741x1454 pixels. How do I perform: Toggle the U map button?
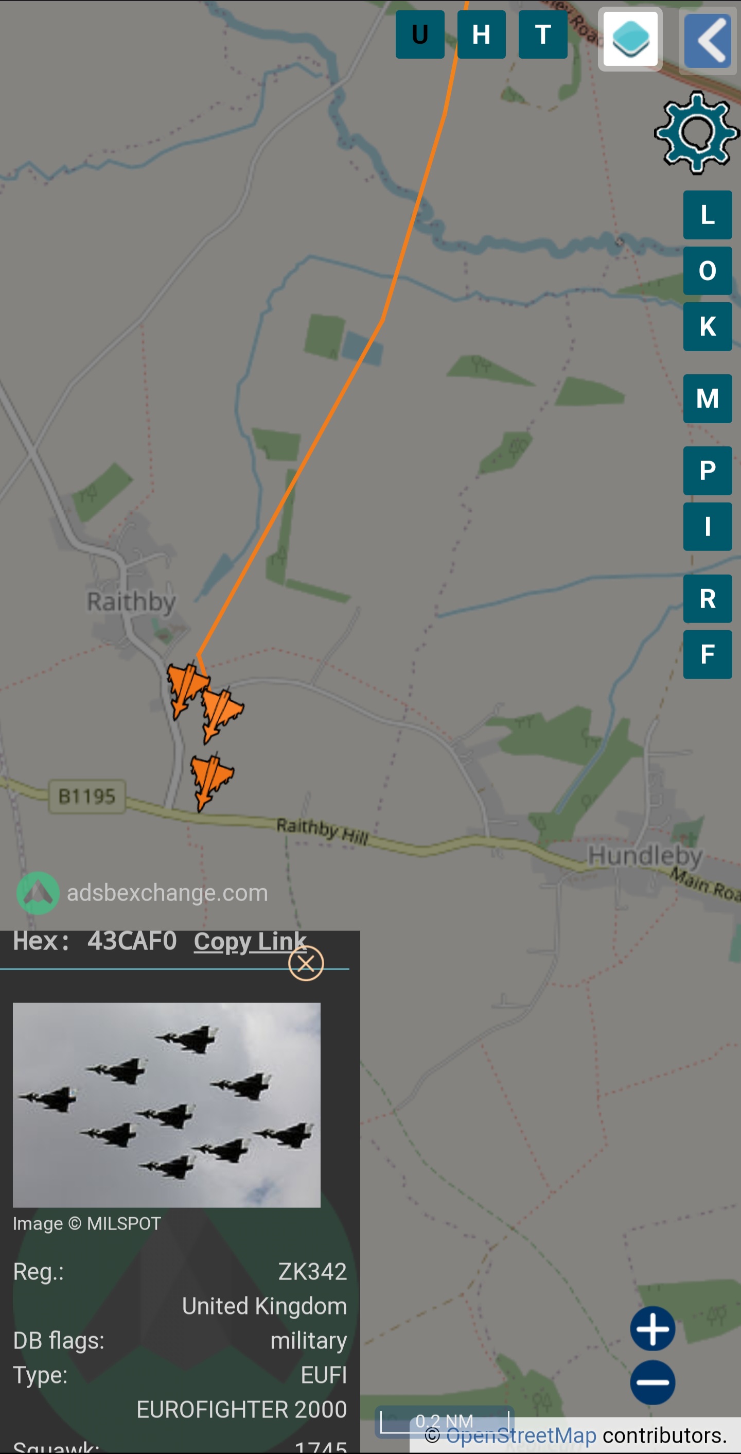[419, 34]
